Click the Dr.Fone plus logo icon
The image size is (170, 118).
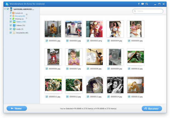pos(7,4)
